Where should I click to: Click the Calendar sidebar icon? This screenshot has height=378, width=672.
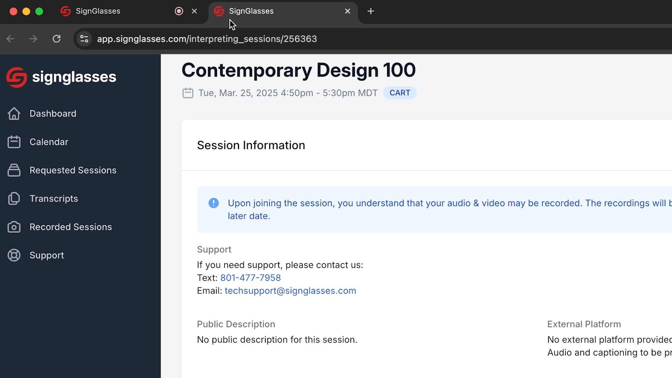pos(14,142)
